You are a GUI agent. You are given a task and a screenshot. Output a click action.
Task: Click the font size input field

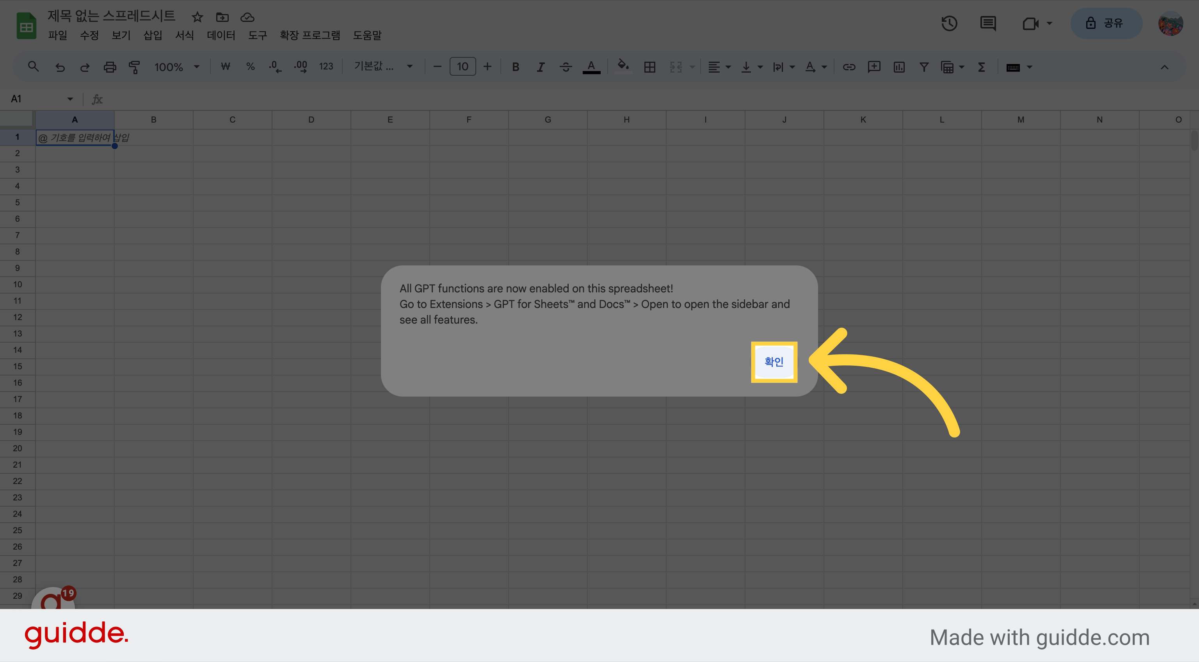click(x=462, y=67)
